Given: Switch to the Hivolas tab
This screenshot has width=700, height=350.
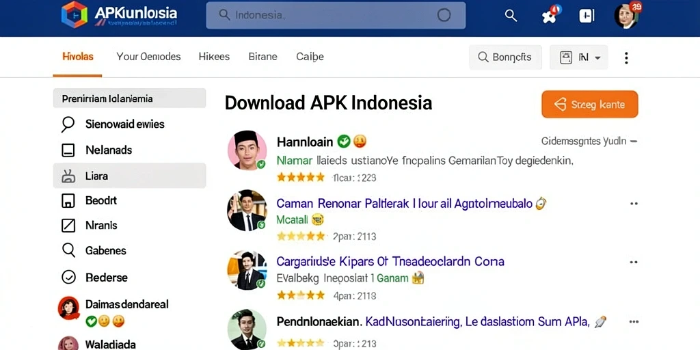Looking at the screenshot, I should 78,57.
